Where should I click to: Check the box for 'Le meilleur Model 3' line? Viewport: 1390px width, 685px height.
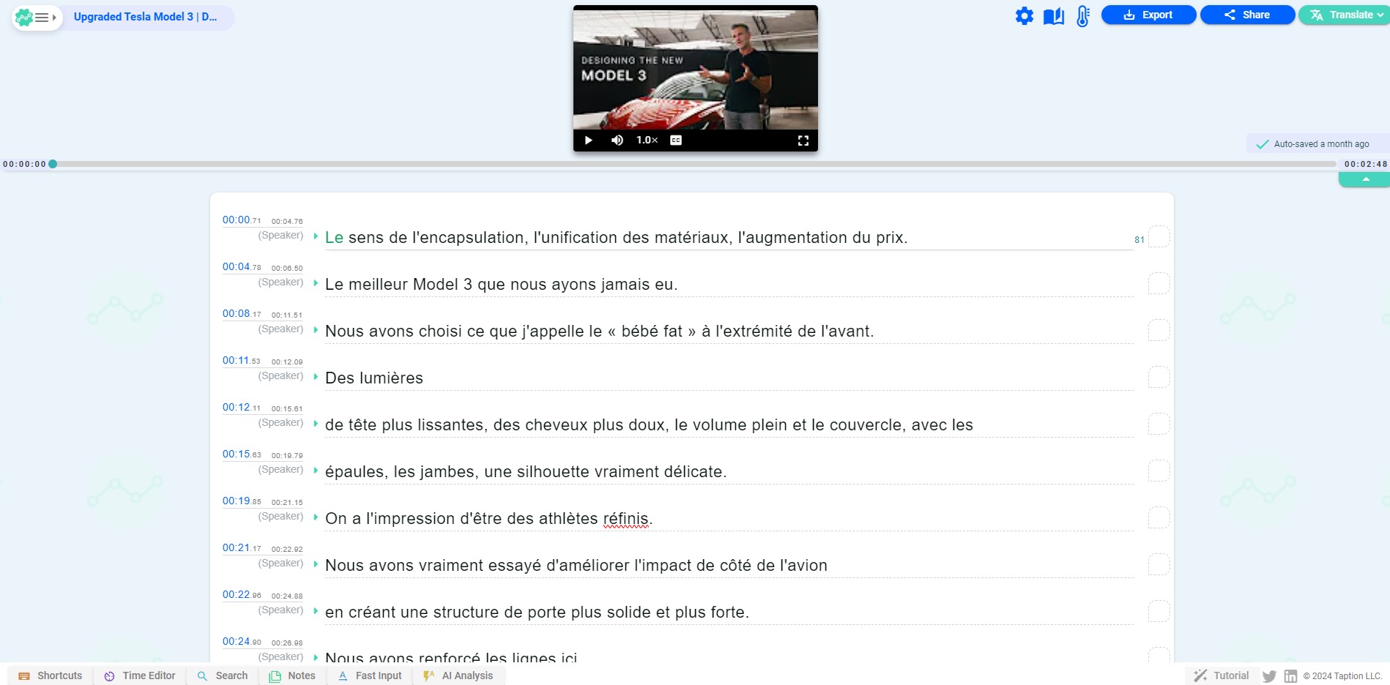point(1159,283)
